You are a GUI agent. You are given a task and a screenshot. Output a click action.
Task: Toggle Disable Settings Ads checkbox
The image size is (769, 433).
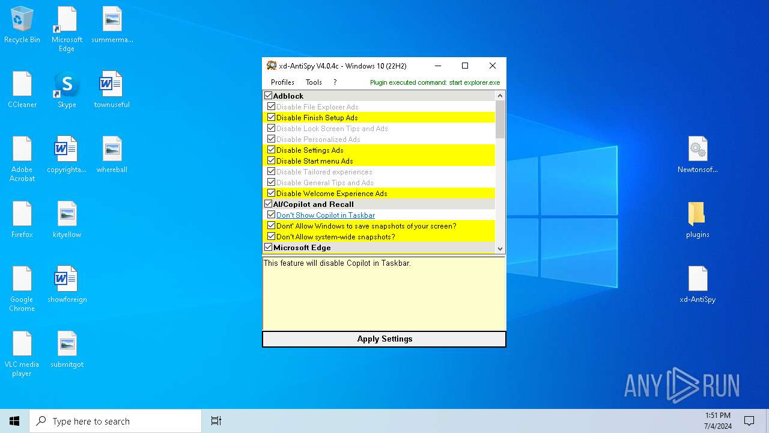click(x=272, y=150)
